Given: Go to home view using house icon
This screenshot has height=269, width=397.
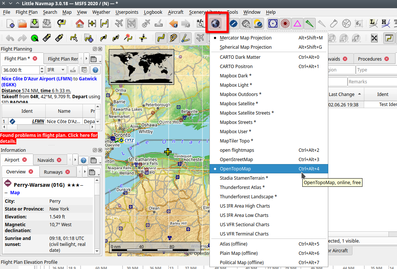Looking at the screenshot, I should 80,23.
